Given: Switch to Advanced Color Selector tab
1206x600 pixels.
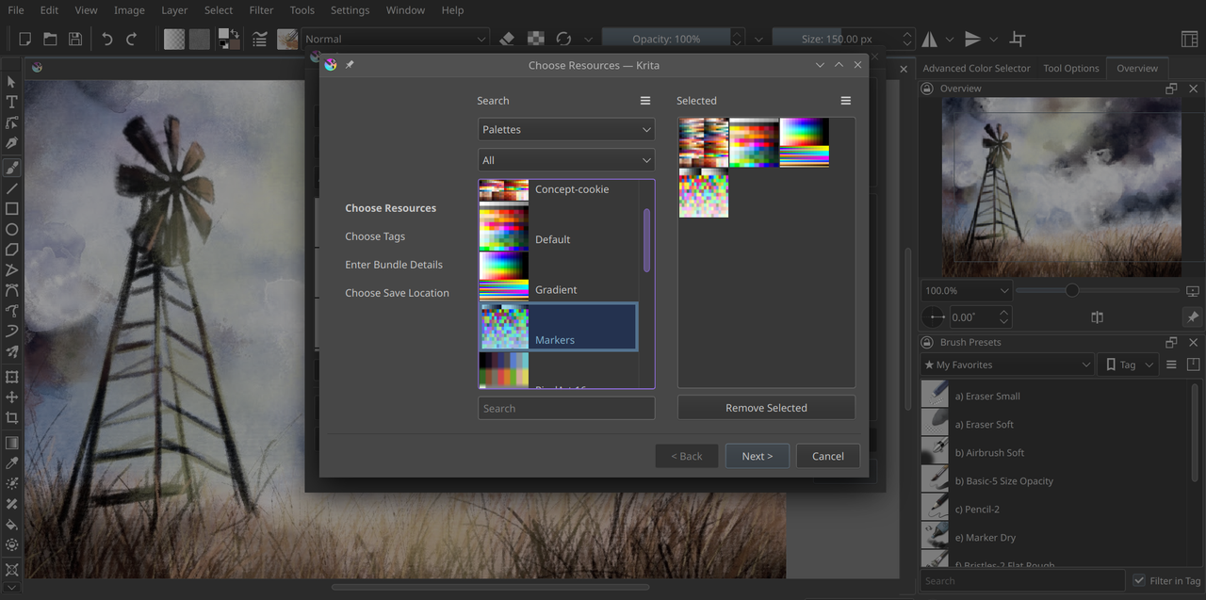Looking at the screenshot, I should click(x=976, y=69).
